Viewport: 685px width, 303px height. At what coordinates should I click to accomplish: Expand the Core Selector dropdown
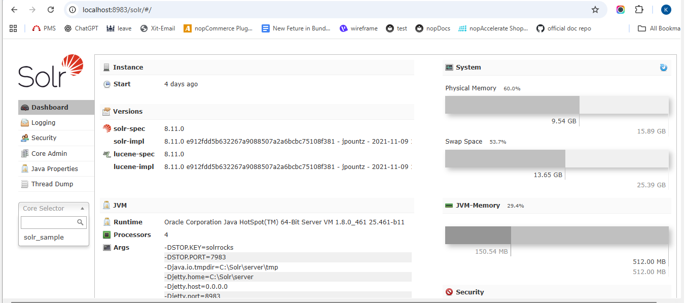coord(53,209)
